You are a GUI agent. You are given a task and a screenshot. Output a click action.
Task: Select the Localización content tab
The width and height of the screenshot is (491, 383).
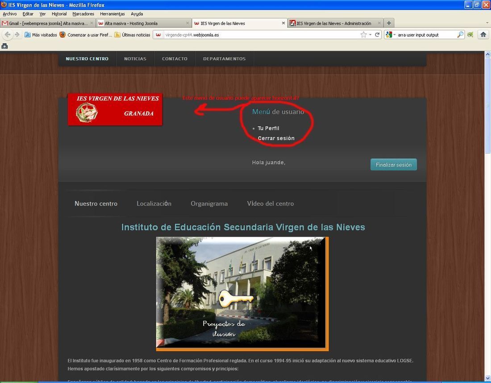tap(154, 204)
